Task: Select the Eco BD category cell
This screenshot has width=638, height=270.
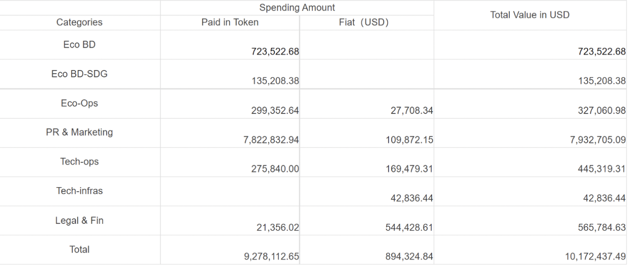Action: (79, 45)
